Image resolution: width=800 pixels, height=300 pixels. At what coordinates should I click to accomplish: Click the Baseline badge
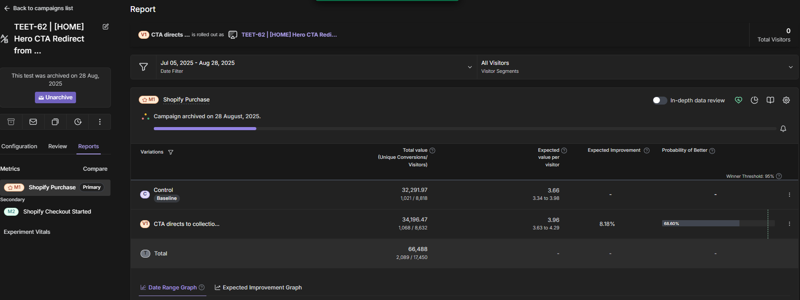click(167, 199)
